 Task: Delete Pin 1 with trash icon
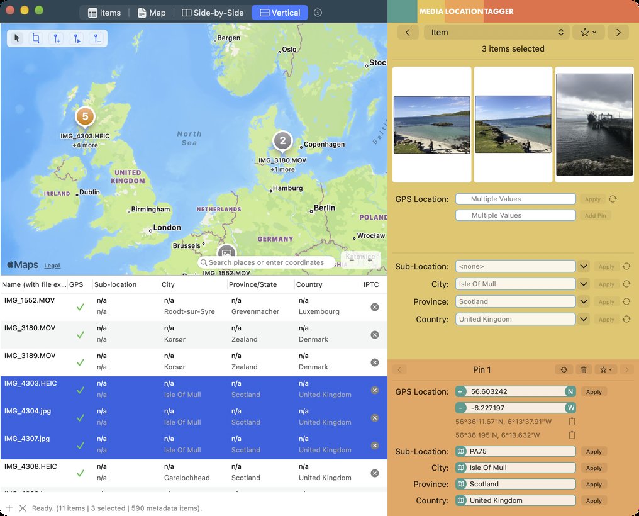tap(584, 369)
